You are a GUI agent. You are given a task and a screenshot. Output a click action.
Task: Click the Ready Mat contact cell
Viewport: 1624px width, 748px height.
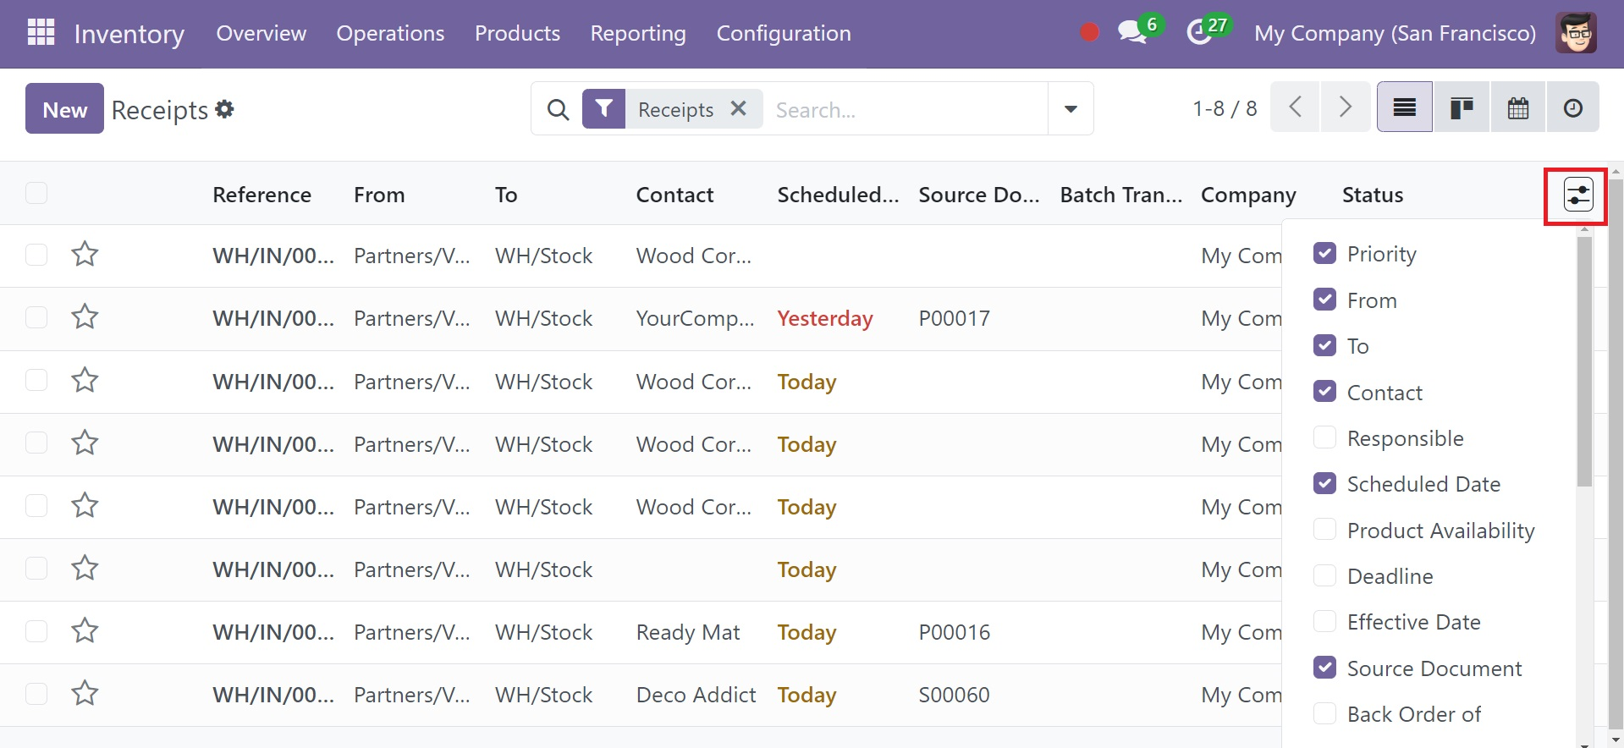[688, 632]
